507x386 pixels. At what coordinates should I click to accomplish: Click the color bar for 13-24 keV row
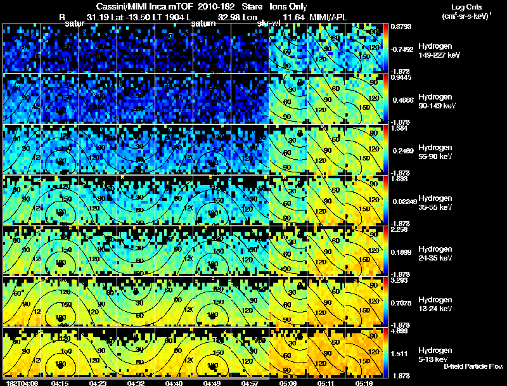pos(385,302)
